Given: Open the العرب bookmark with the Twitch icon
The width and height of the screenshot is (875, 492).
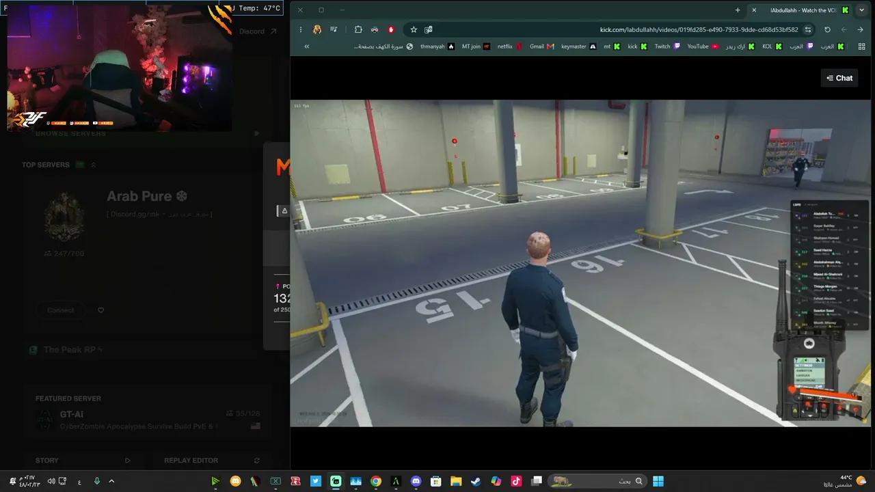Looking at the screenshot, I should [x=801, y=46].
